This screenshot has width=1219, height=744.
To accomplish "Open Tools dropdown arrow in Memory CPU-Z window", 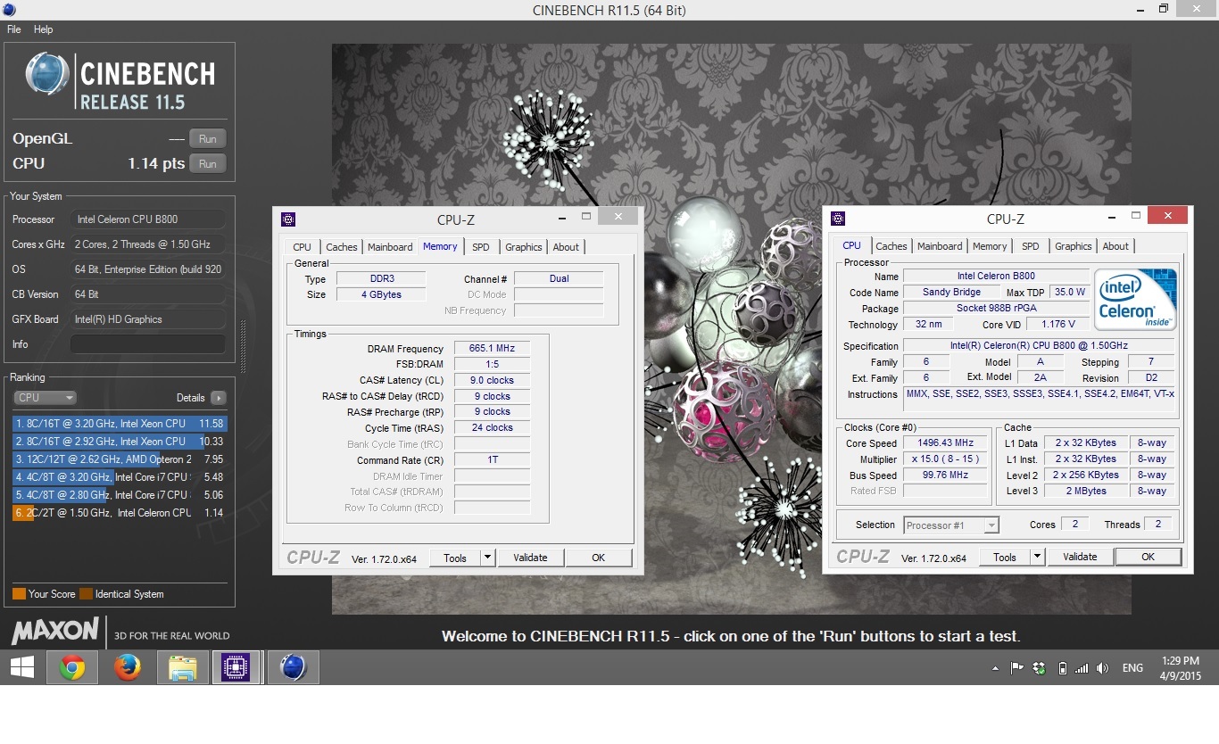I will coord(487,558).
